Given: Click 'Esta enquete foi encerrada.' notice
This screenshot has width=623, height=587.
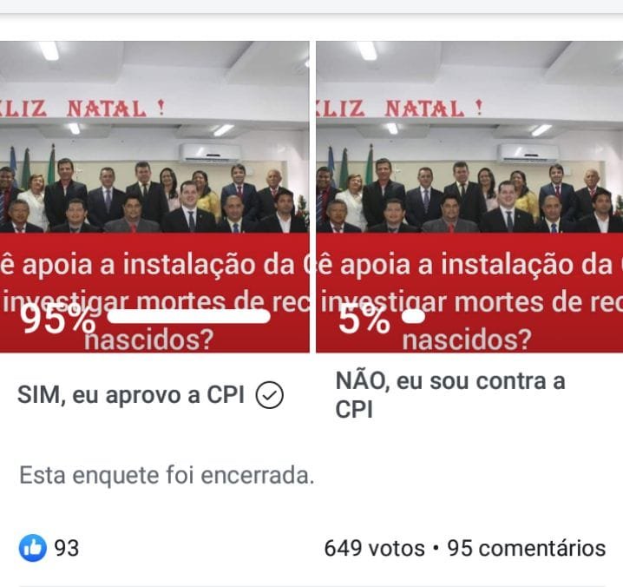Looking at the screenshot, I should pos(167,475).
